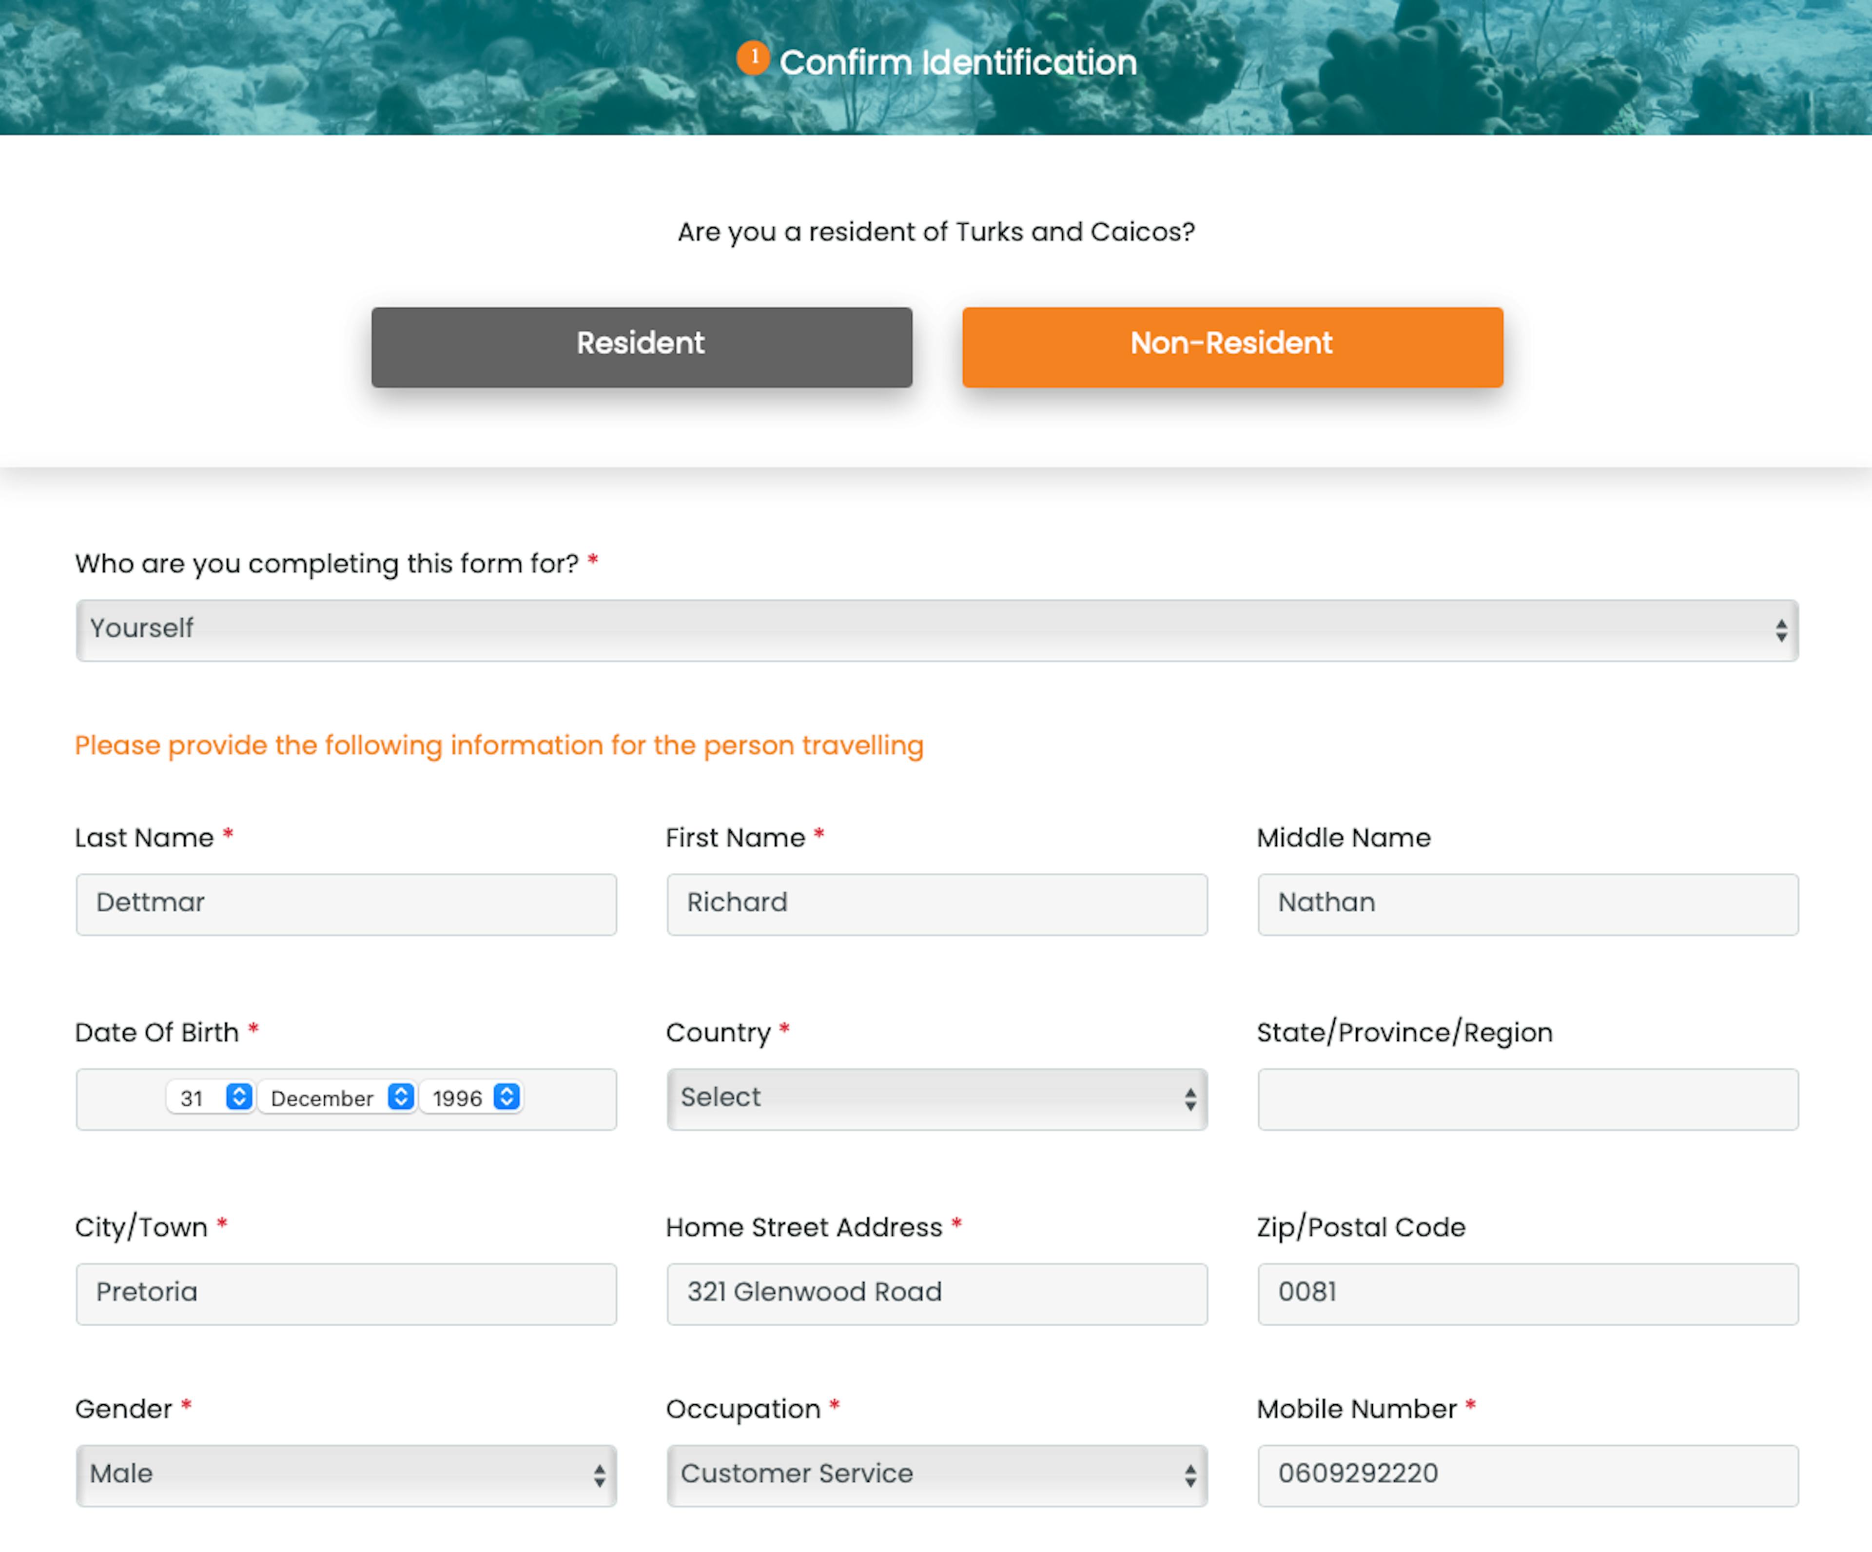Choose the Resident button
This screenshot has height=1552, width=1872.
click(641, 347)
